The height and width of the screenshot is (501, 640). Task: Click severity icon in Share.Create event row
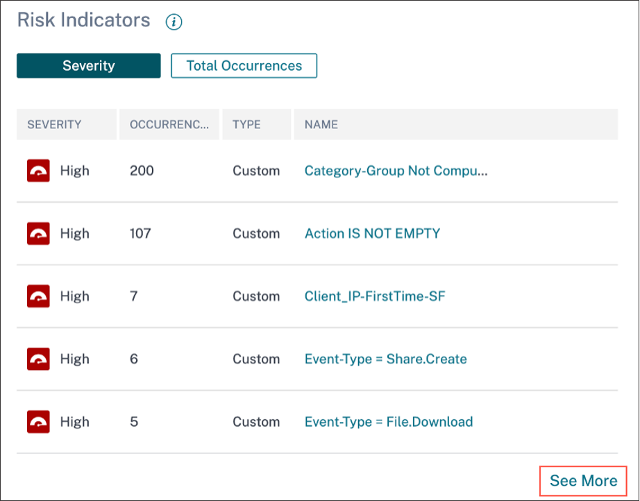[38, 359]
